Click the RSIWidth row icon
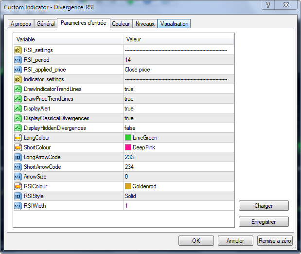This screenshot has width=301, height=254. coord(18,206)
